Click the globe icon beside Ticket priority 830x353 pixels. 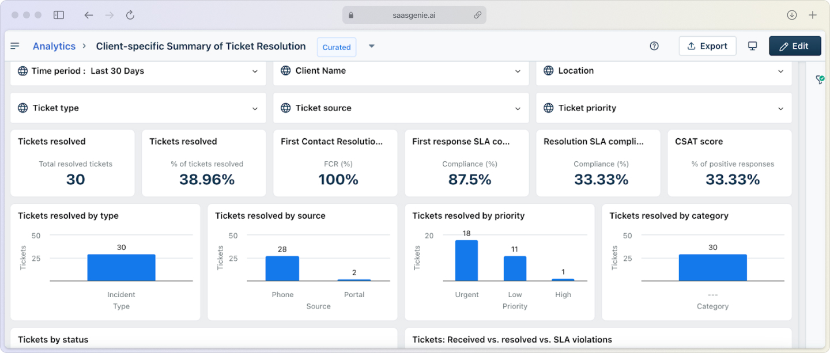point(548,108)
